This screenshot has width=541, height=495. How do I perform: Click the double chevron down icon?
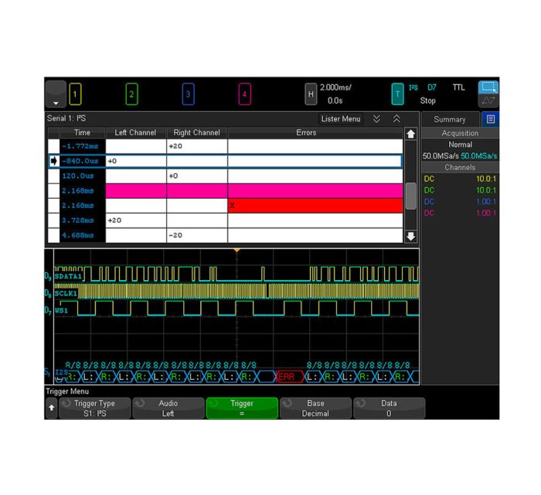[x=377, y=119]
